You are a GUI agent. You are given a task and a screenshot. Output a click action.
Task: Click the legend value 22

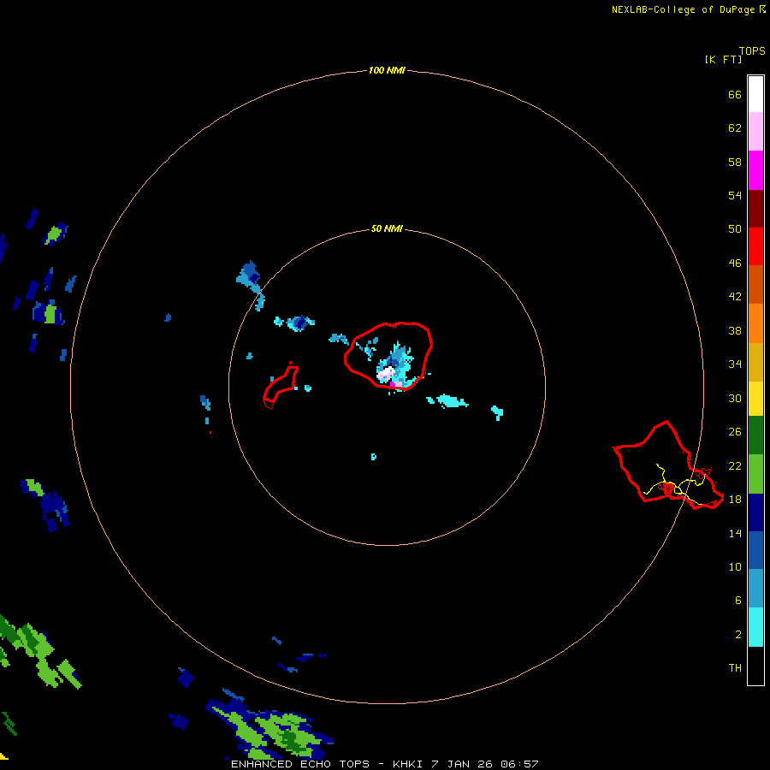(735, 465)
